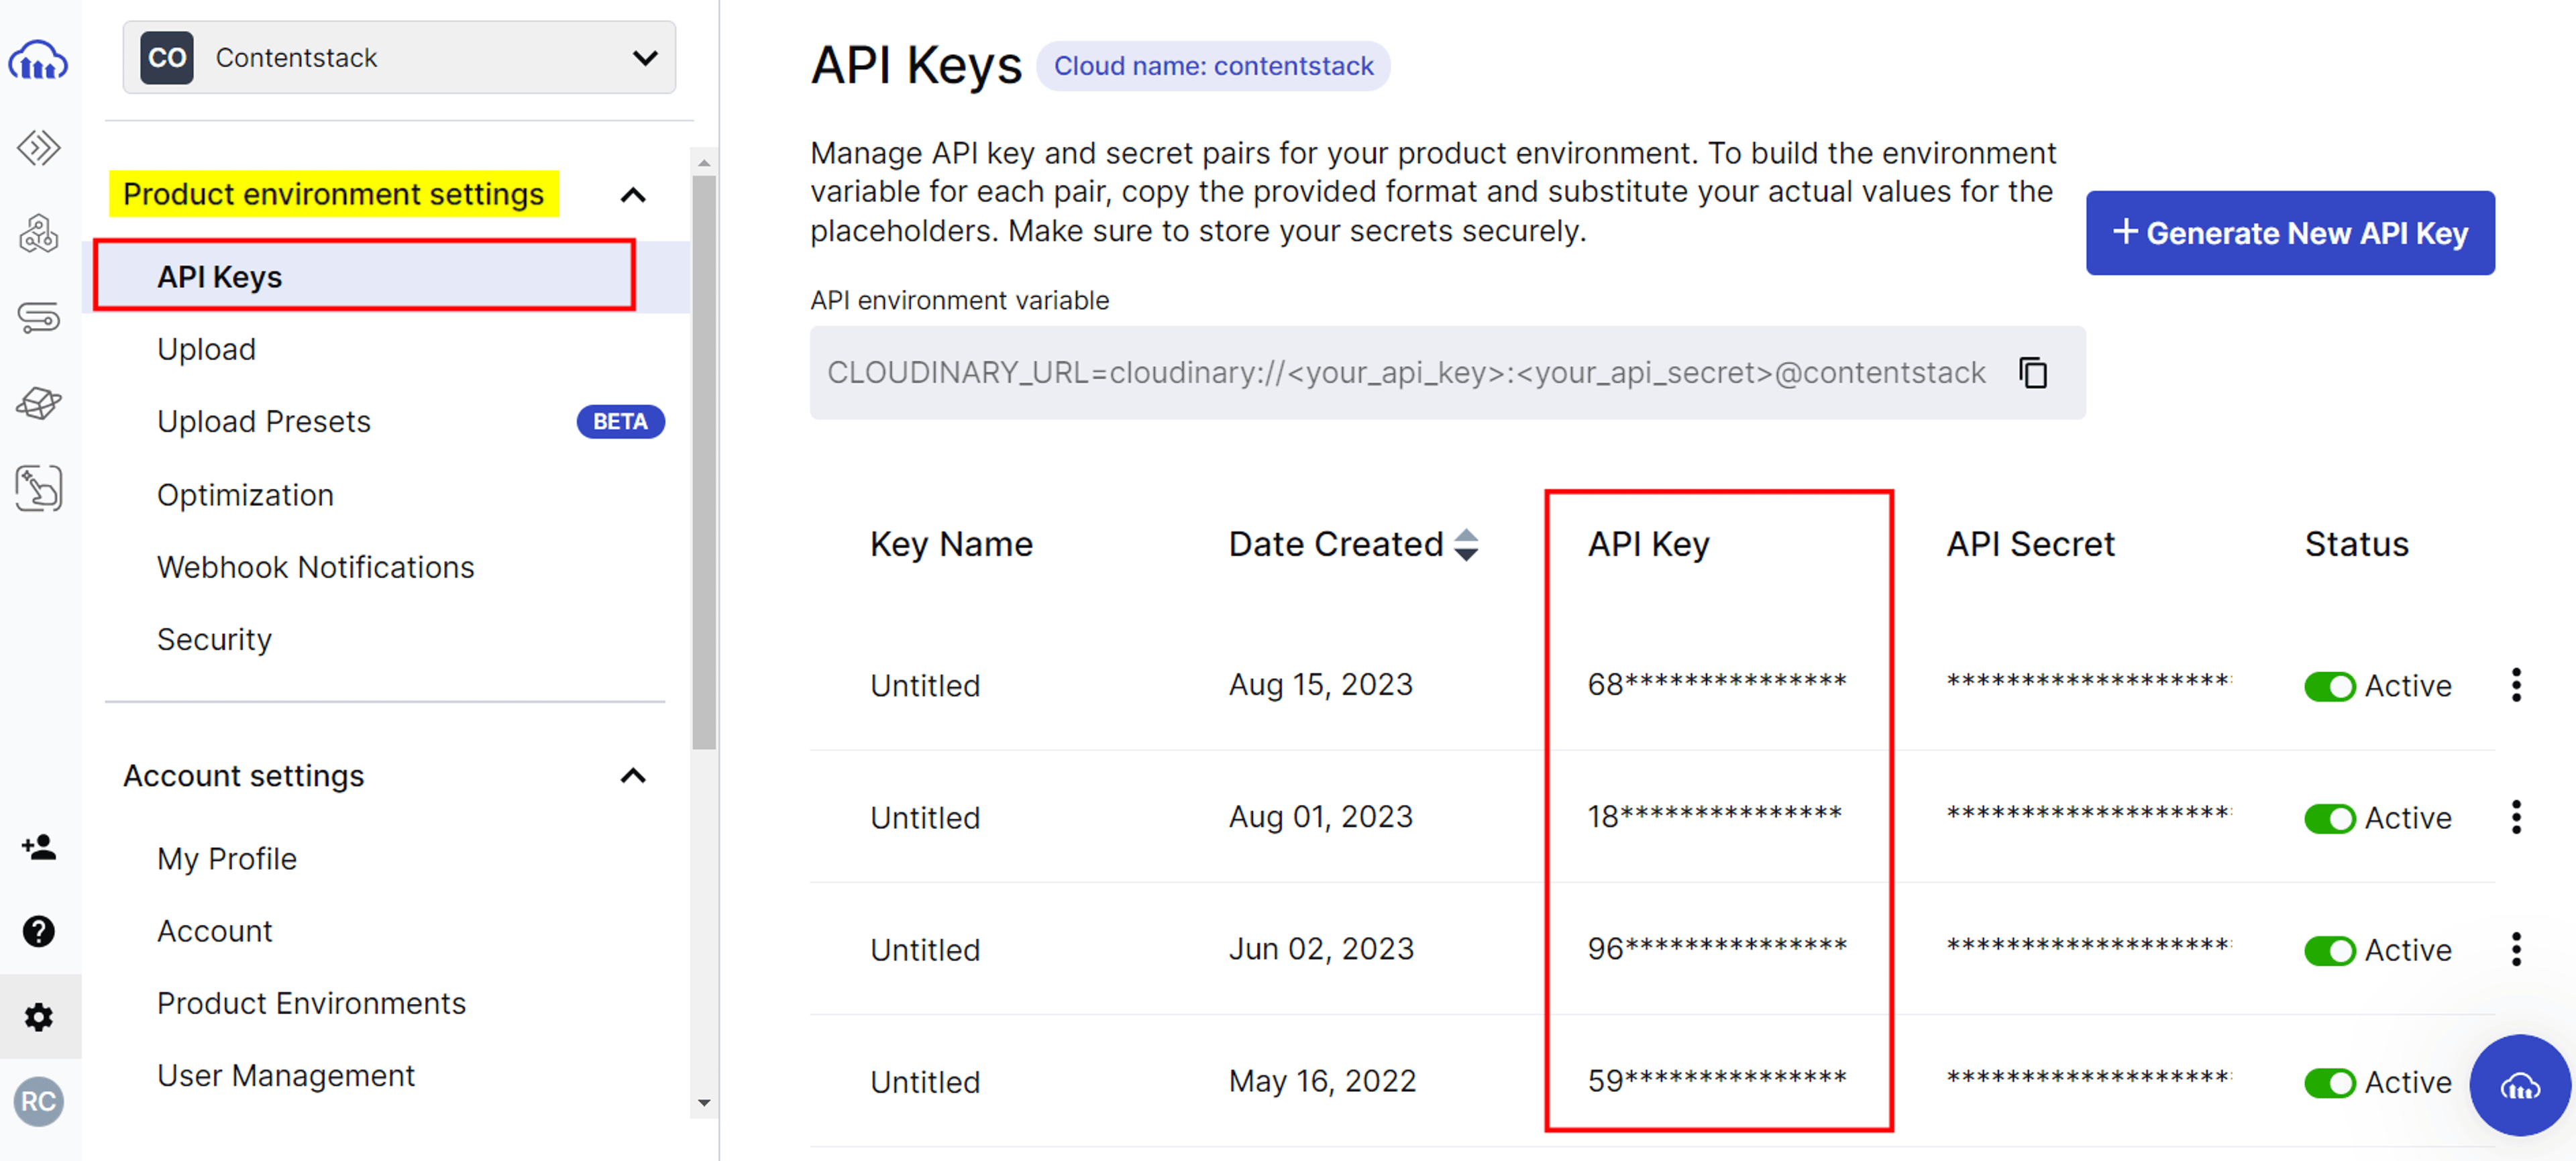Click the Cloud name: contentstack badge
Viewport: 2576px width, 1161px height.
1213,66
